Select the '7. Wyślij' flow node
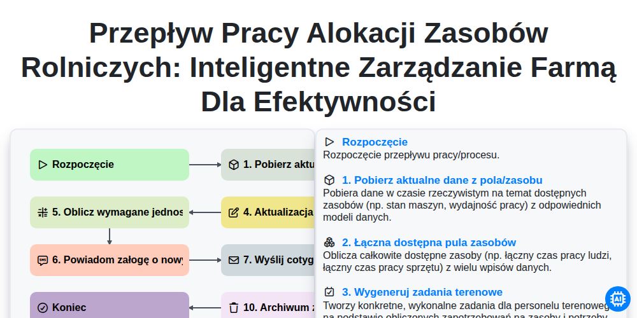The height and width of the screenshot is (318, 637). point(268,260)
